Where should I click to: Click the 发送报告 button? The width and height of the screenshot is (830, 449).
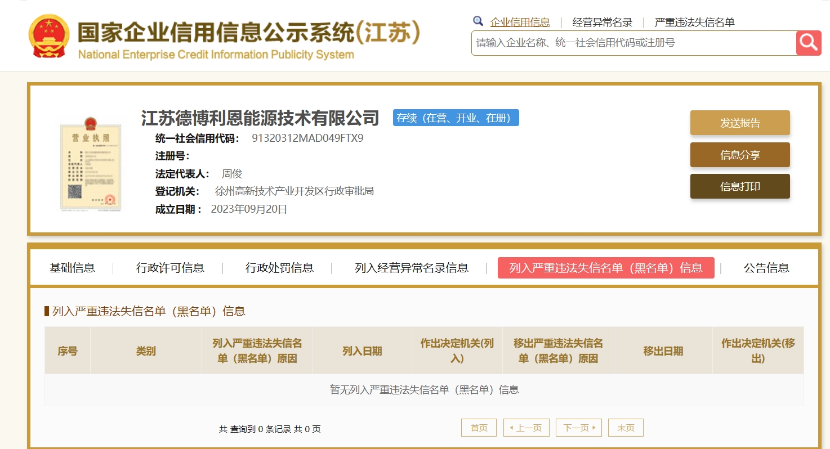740,123
